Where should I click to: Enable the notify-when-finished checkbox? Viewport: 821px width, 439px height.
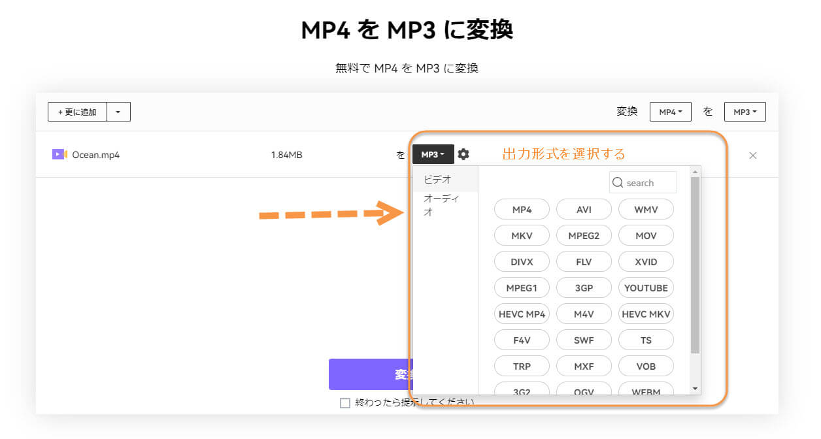click(x=345, y=403)
